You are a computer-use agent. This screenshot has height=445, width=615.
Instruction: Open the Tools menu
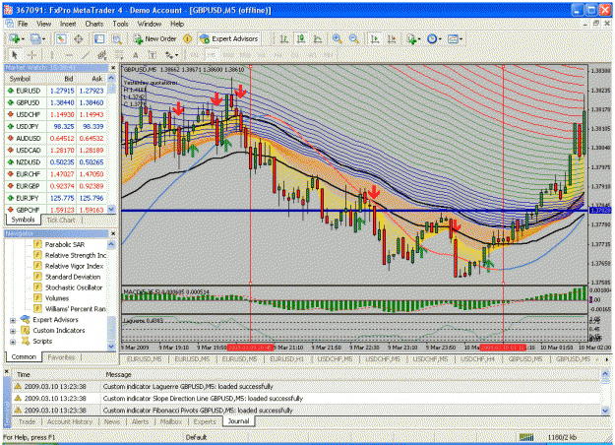[x=120, y=24]
